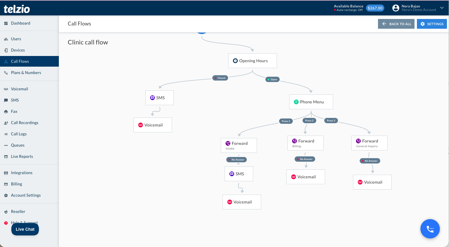Select the Voicemail node under Billing

pyautogui.click(x=306, y=177)
